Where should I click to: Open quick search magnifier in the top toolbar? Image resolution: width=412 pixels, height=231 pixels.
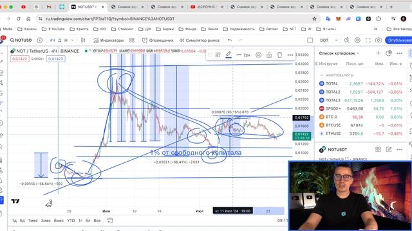pyautogui.click(x=347, y=40)
